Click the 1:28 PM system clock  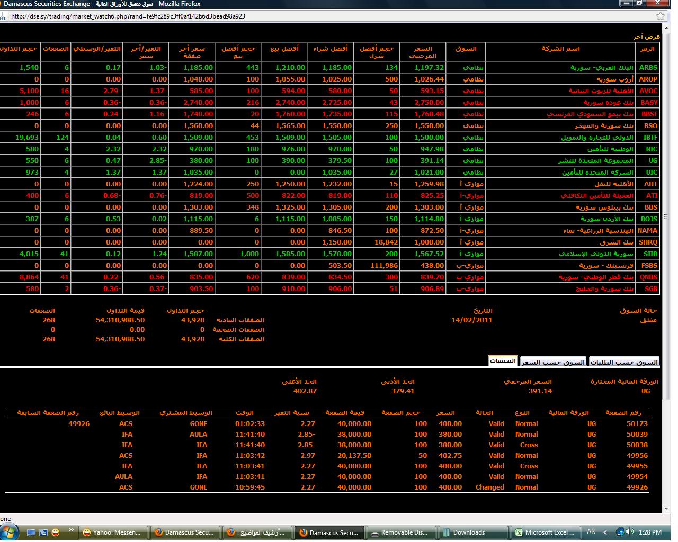[650, 532]
